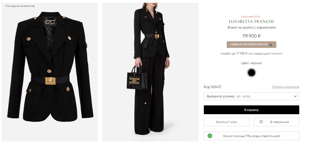The height and width of the screenshot is (145, 310).
Task: Click the heart icon for favorites
Action: point(261,122)
